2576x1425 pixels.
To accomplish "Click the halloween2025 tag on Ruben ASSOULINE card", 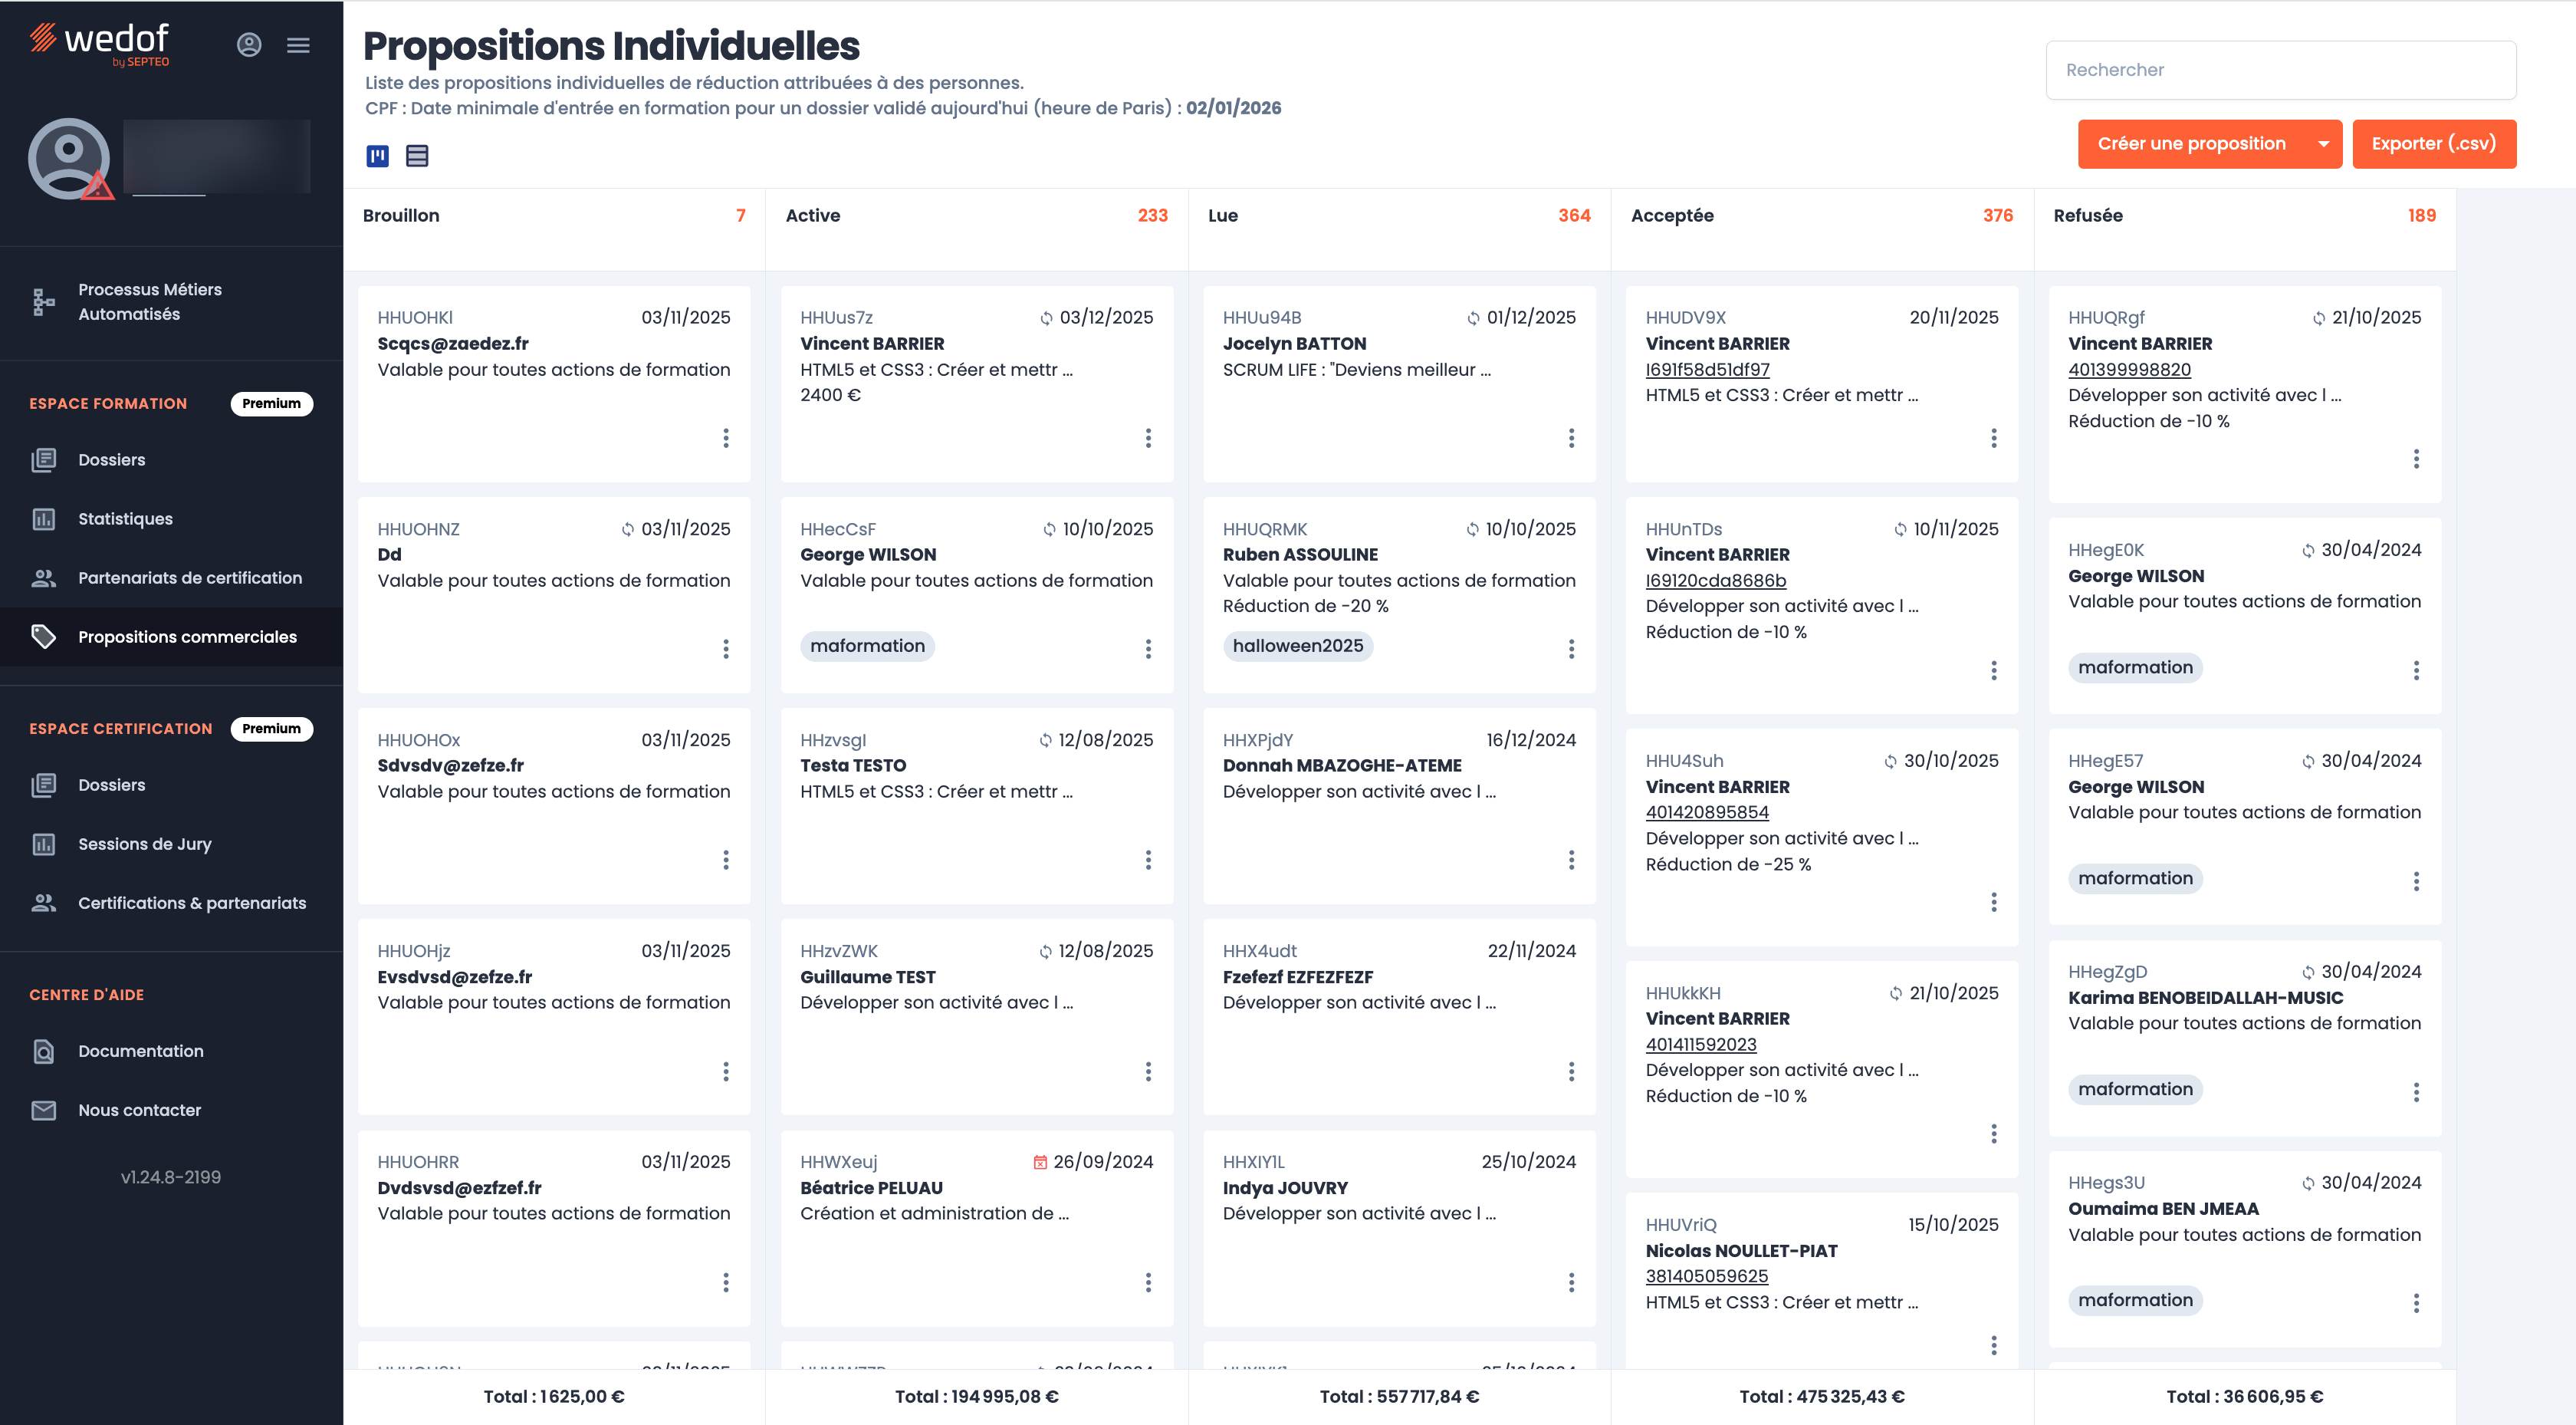I will (1297, 646).
